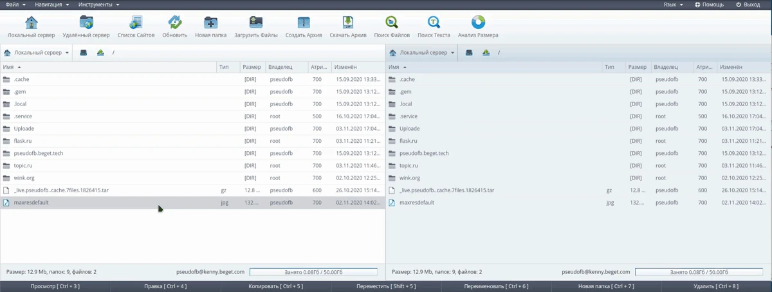
Task: Open the Список Сайтов icon
Action: [x=136, y=24]
